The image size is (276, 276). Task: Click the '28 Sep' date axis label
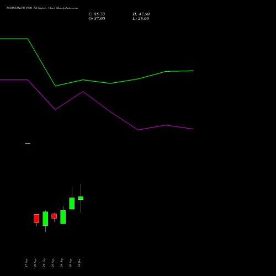coord(62,263)
